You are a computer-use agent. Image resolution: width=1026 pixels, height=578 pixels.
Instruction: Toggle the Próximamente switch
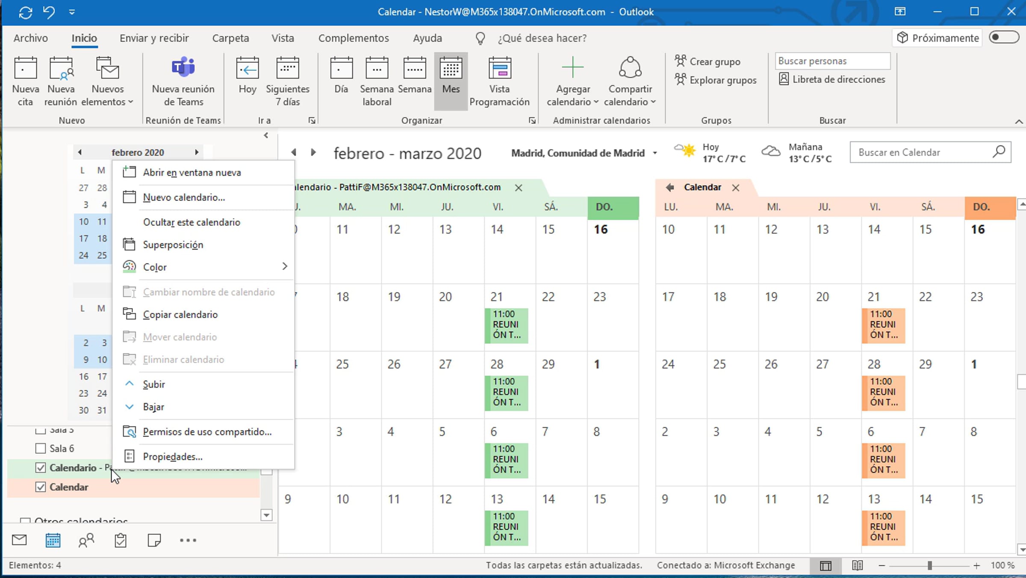tap(1003, 38)
